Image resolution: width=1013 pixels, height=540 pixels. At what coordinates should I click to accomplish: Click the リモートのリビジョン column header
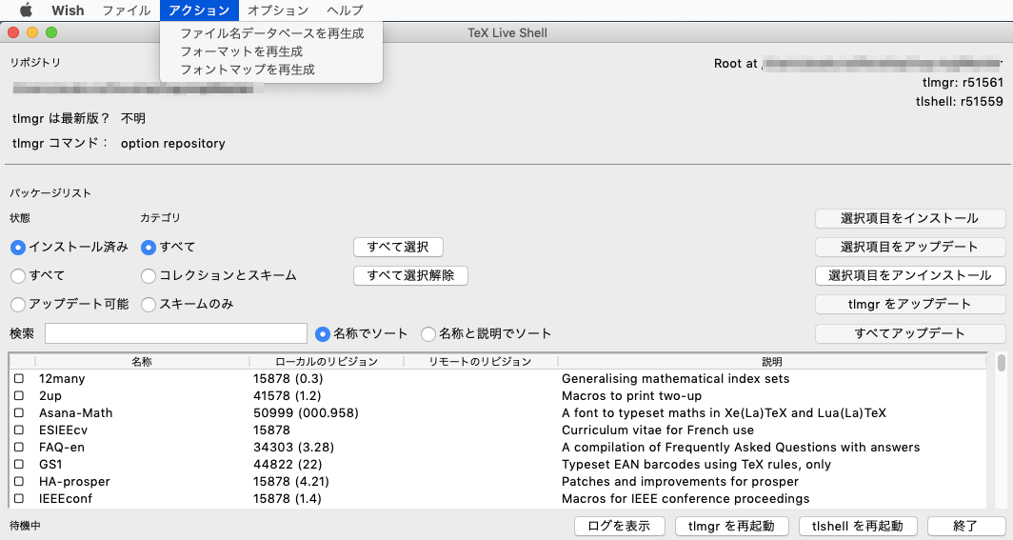[x=481, y=362]
